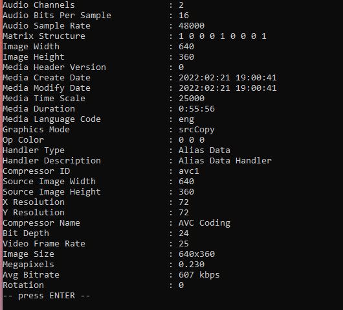Click the Bit Depth value 24
This screenshot has width=343, height=310.
[x=184, y=233]
